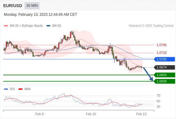Click the 1.0700 blue pivot price tag

[164, 59]
